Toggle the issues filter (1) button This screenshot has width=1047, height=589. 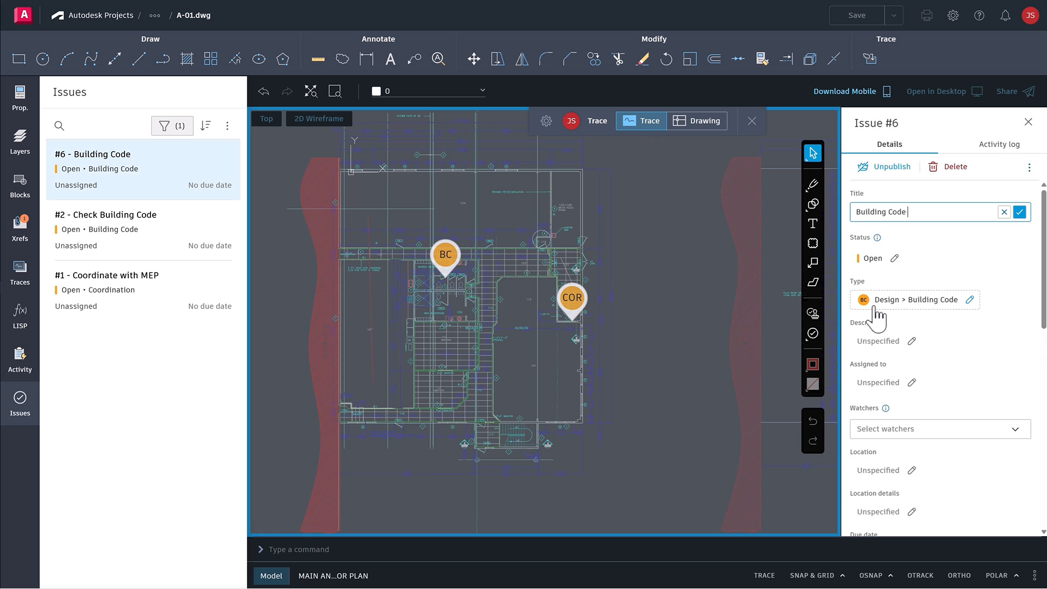click(x=172, y=126)
